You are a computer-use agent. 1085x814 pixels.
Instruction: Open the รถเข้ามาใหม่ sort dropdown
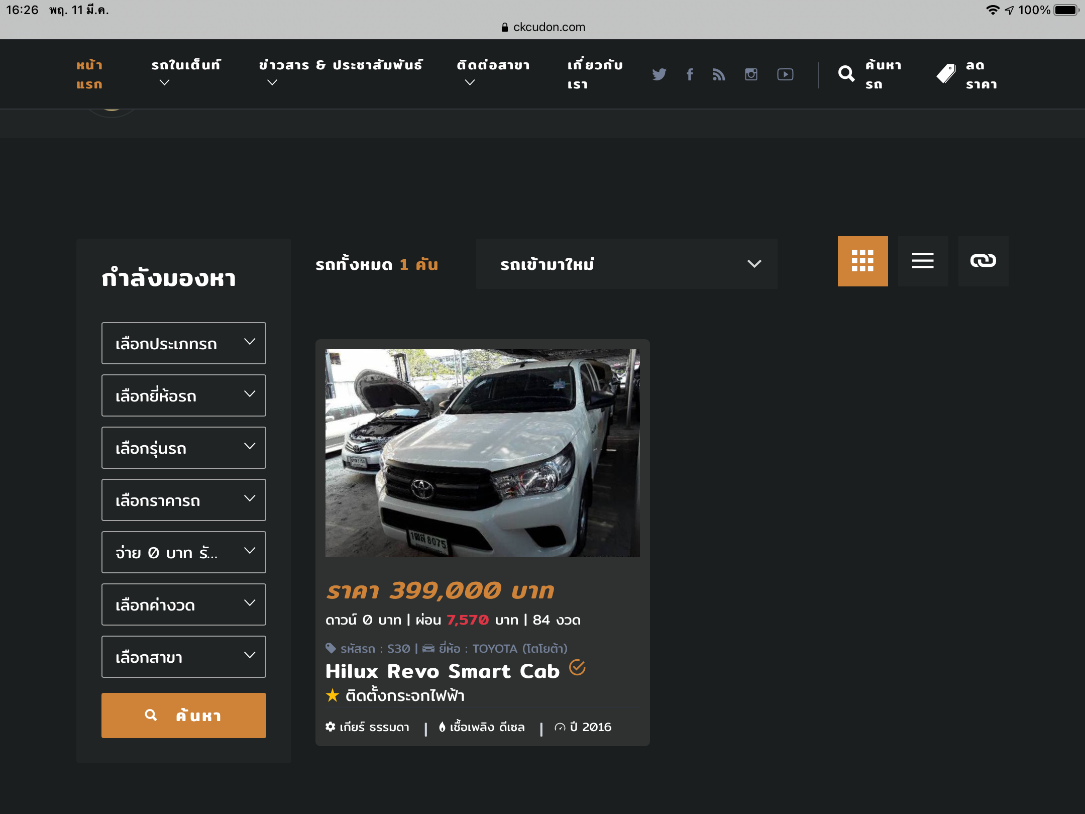pyautogui.click(x=626, y=264)
